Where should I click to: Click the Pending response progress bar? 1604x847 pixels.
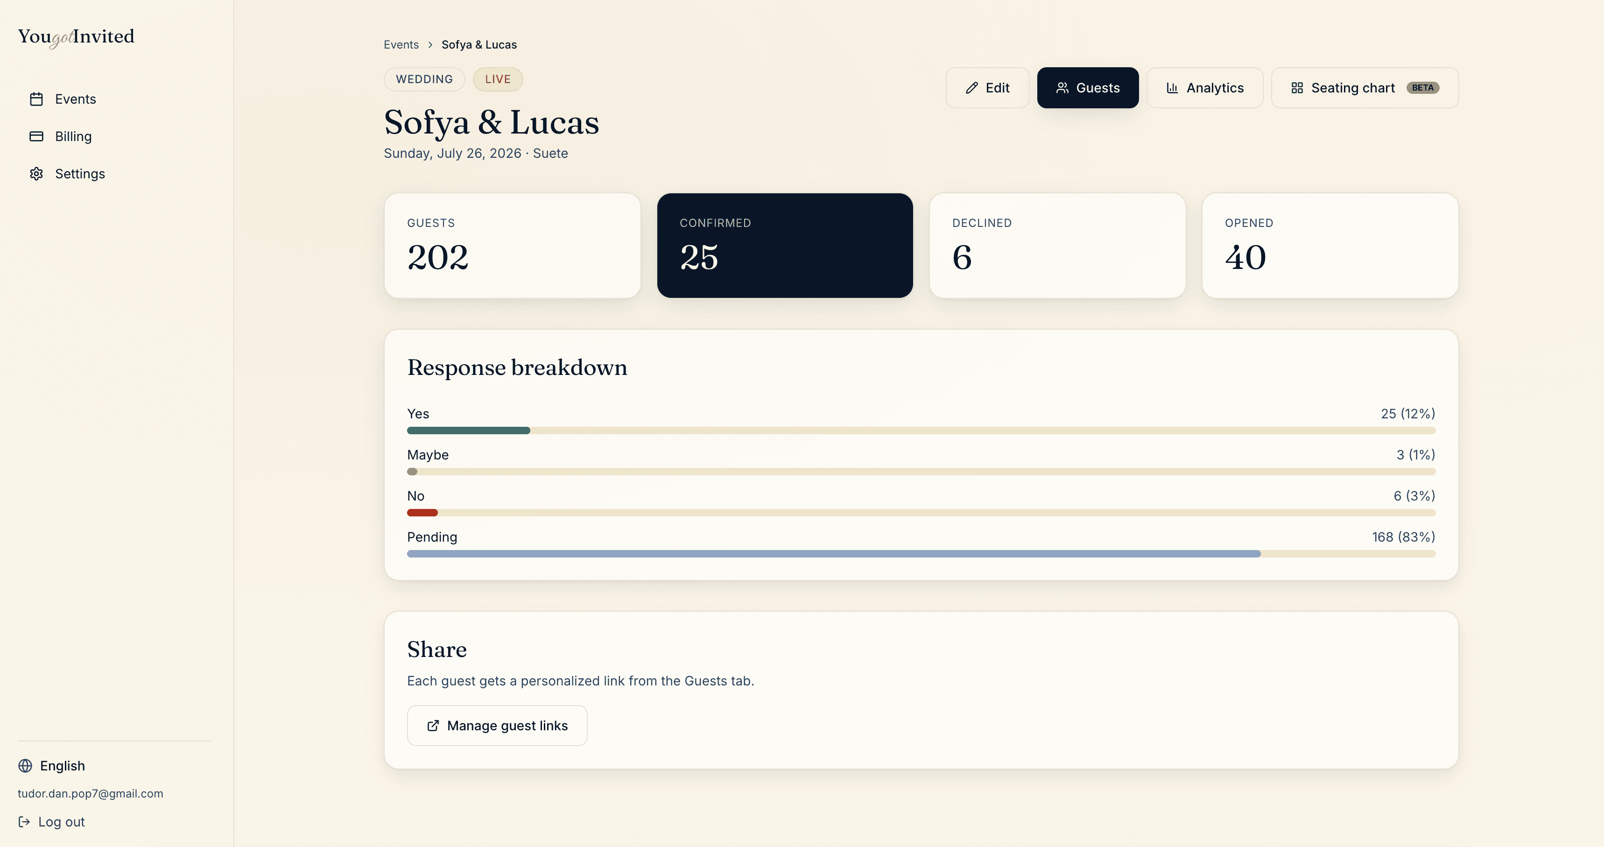point(921,554)
